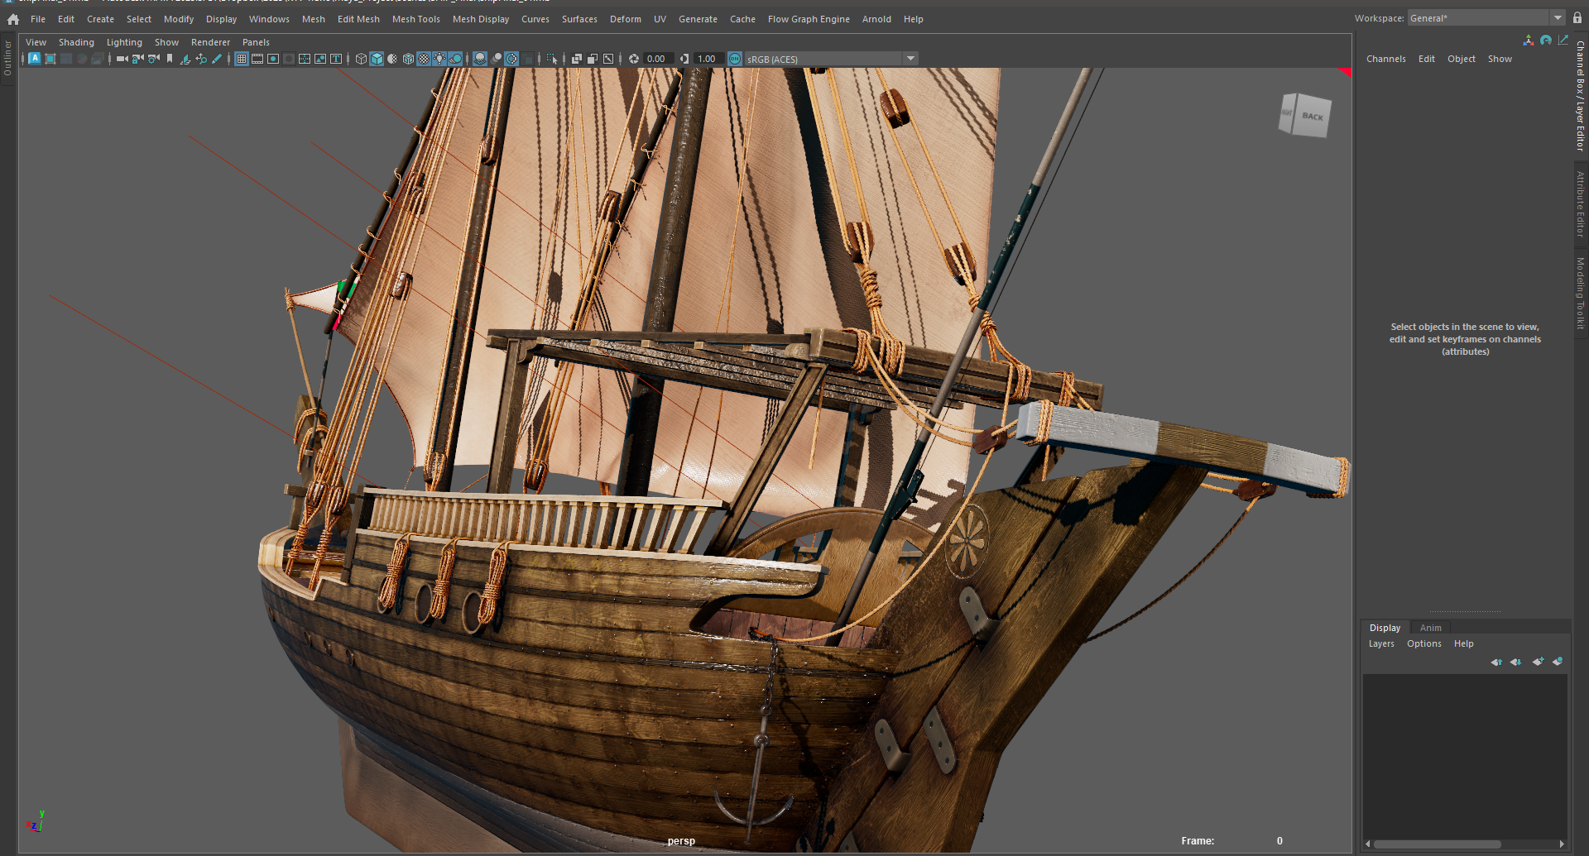1589x856 pixels.
Task: Open the Channels menu in Channel Box
Action: (1386, 59)
